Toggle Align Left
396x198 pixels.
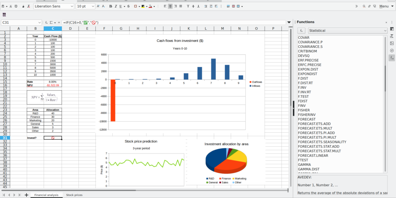click(x=165, y=6)
